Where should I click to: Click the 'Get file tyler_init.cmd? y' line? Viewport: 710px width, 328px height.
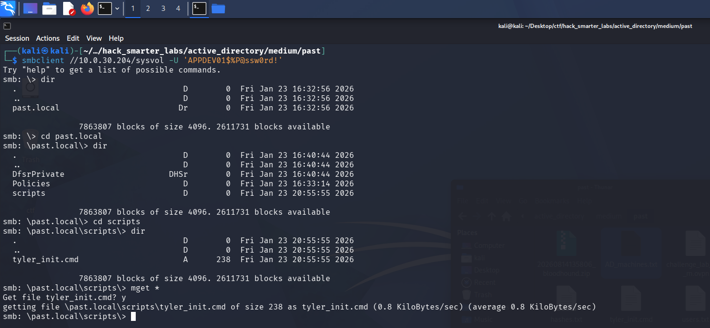(65, 297)
